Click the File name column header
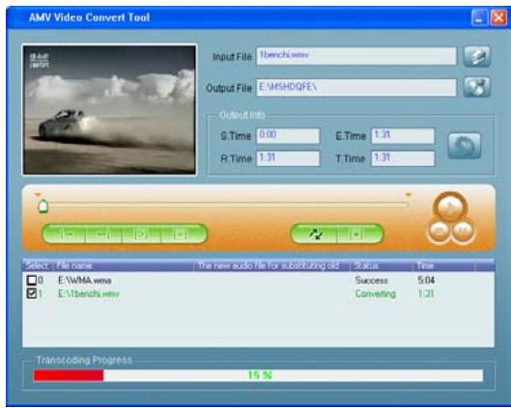 click(124, 266)
